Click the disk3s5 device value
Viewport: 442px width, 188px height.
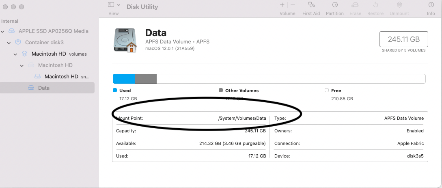tap(416, 156)
